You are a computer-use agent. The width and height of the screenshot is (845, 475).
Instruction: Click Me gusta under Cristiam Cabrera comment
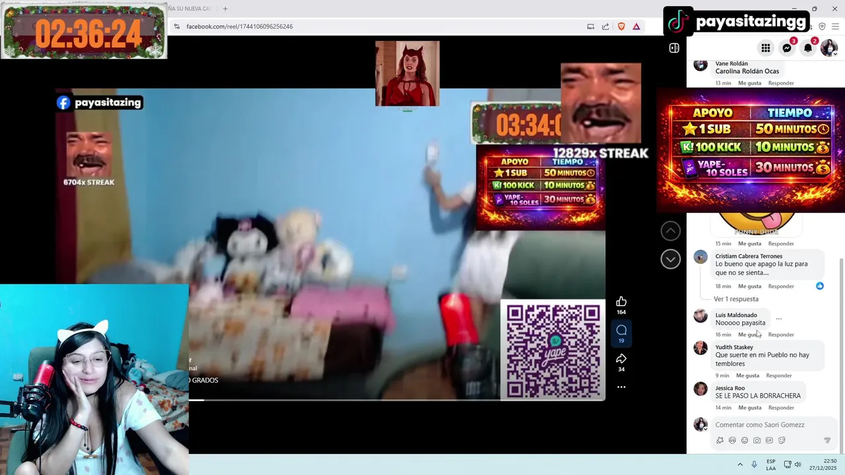click(749, 286)
